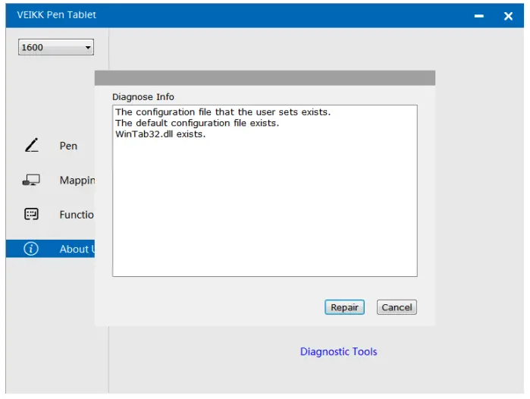Viewport: 530px width, 399px height.
Task: Click the Cancel button in the dialog
Action: click(397, 307)
